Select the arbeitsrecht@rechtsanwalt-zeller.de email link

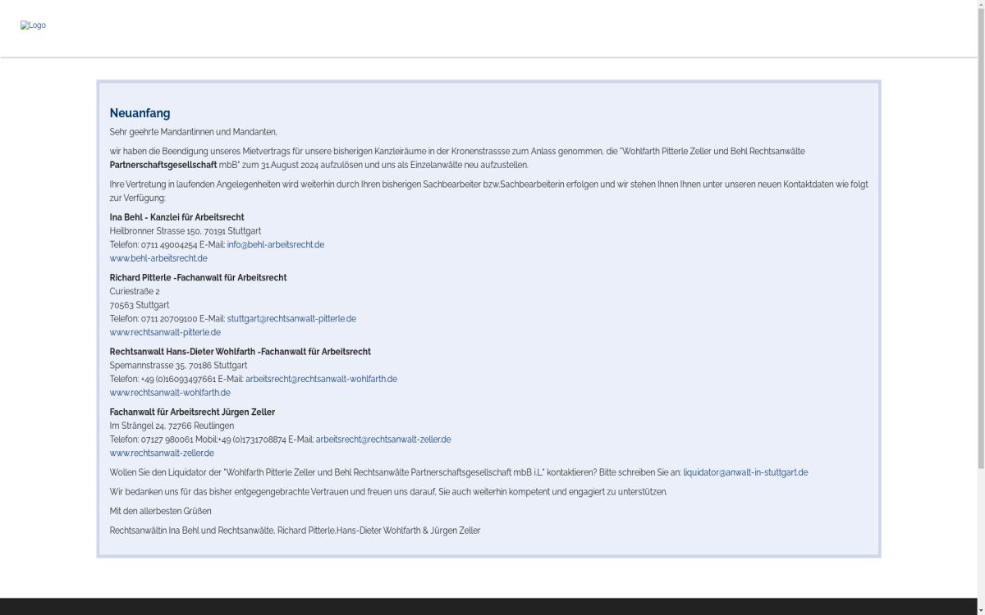click(383, 440)
